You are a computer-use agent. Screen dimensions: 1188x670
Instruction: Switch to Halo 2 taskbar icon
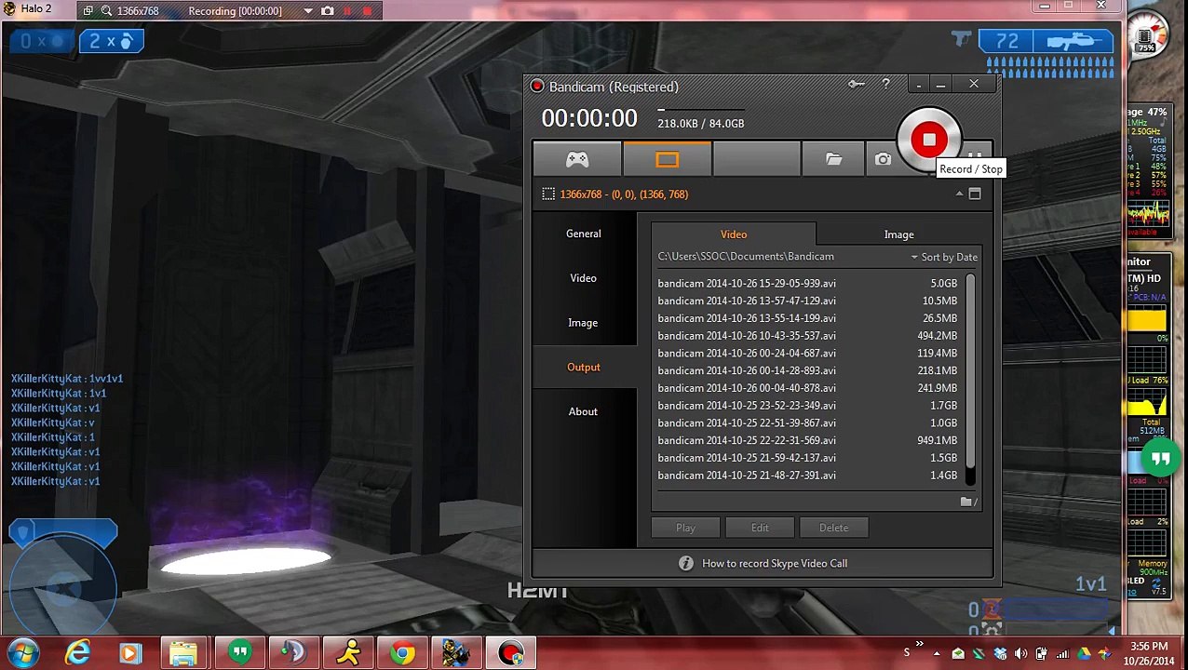[x=456, y=653]
